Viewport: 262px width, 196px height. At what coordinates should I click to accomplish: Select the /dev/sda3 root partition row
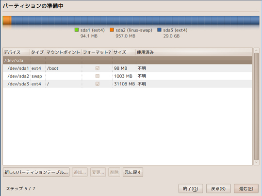pos(128,84)
